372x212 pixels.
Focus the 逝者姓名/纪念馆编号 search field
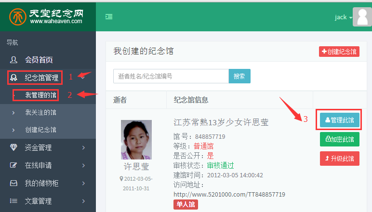pyautogui.click(x=171, y=76)
